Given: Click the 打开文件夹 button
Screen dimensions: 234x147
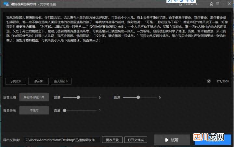Looking at the screenshot, I should pos(136,140).
